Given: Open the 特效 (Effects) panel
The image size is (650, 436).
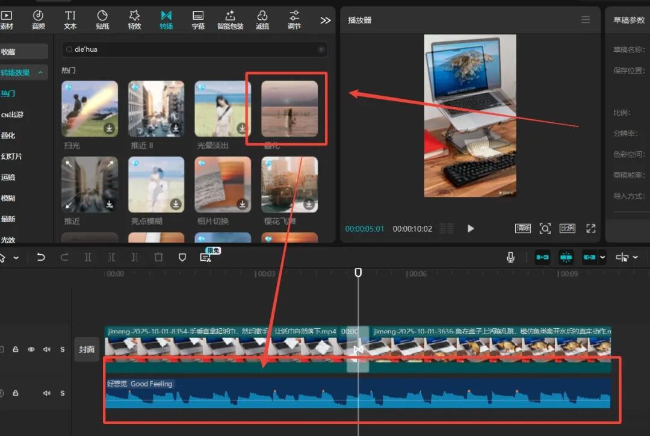Looking at the screenshot, I should (134, 19).
